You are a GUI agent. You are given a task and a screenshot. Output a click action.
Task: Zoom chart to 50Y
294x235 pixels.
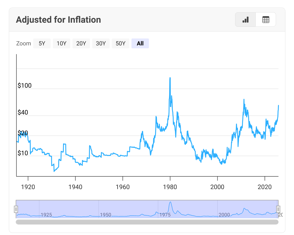pyautogui.click(x=120, y=43)
